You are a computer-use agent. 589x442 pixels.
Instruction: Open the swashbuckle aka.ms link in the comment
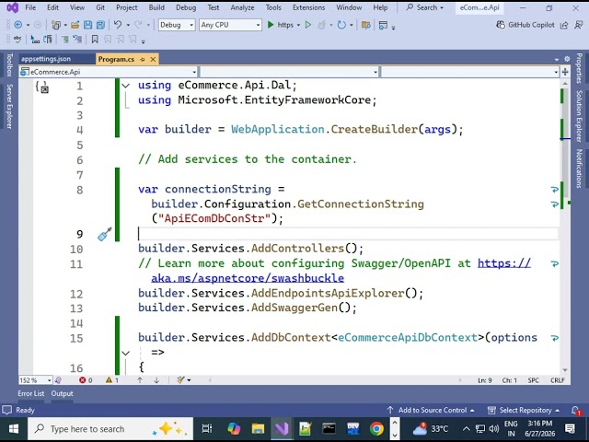point(248,278)
